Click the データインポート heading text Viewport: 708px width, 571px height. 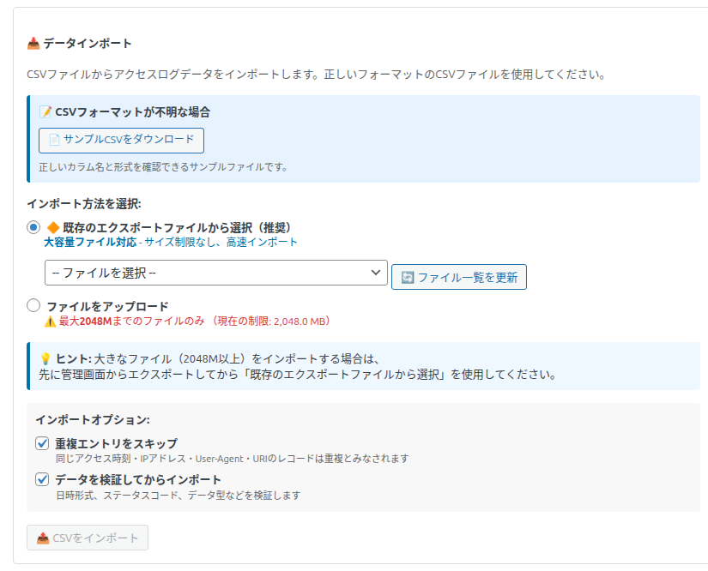point(88,44)
